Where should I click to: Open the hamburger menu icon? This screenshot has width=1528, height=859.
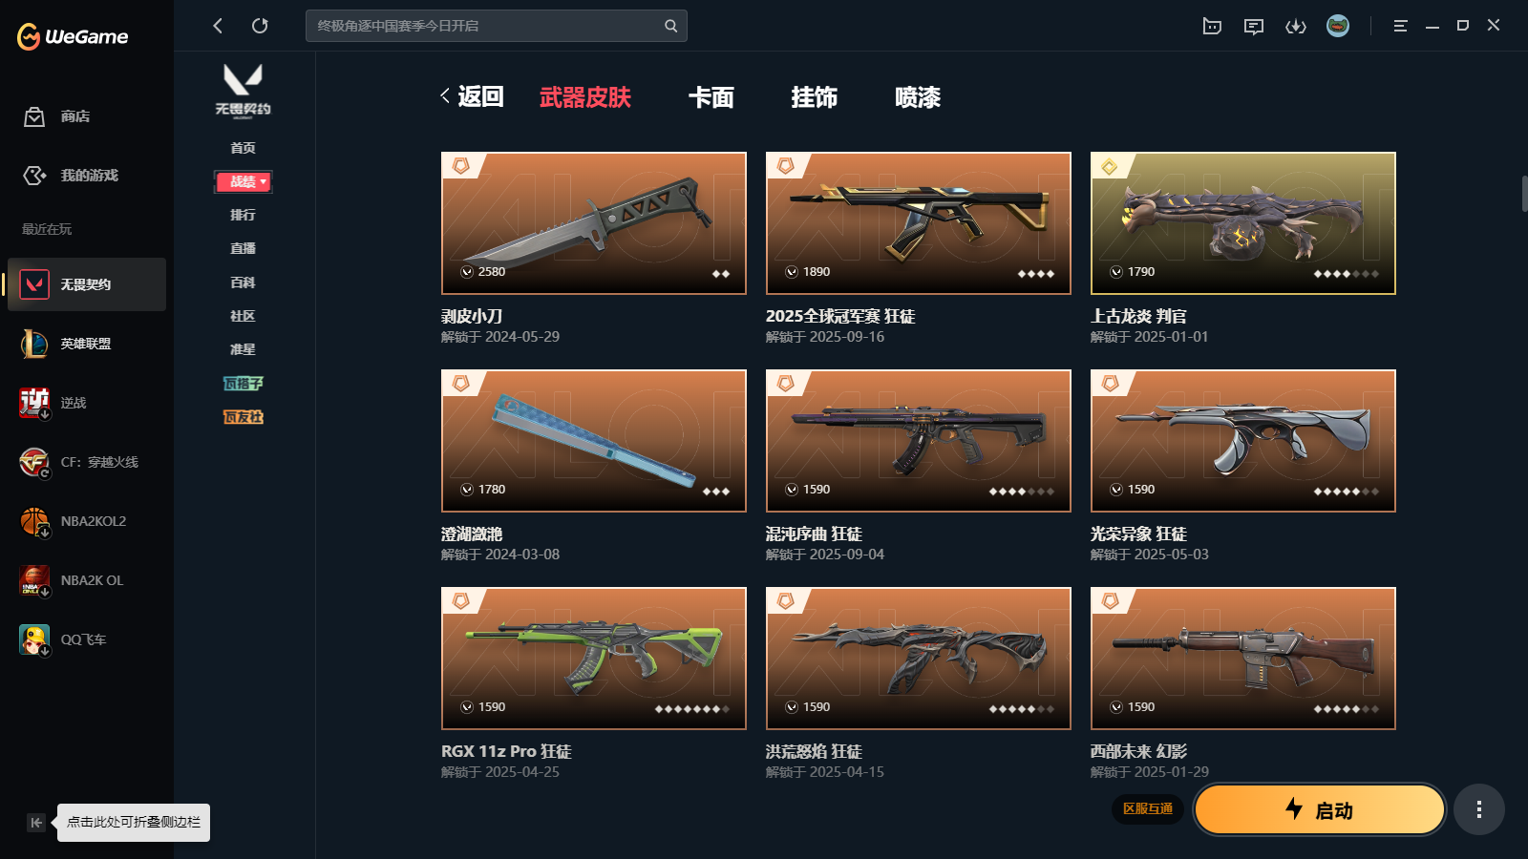coord(1400,26)
